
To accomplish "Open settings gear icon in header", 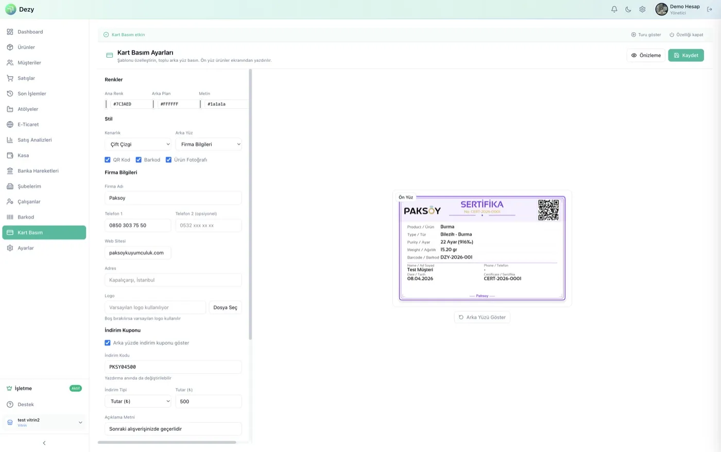I will click(x=642, y=9).
